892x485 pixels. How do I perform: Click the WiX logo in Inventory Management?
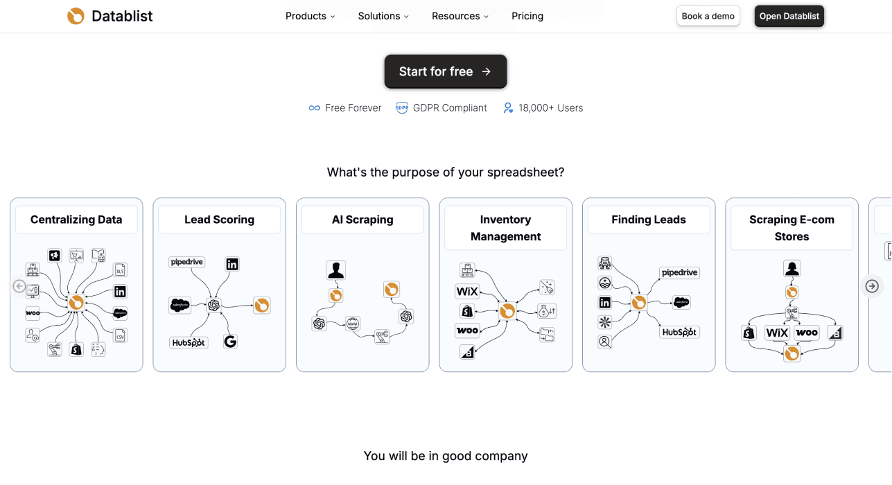click(x=467, y=291)
